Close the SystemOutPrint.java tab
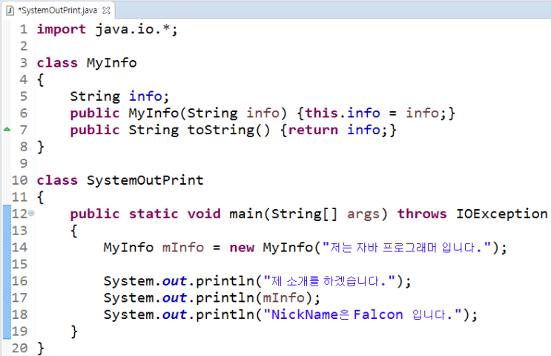The image size is (551, 356). (x=105, y=10)
